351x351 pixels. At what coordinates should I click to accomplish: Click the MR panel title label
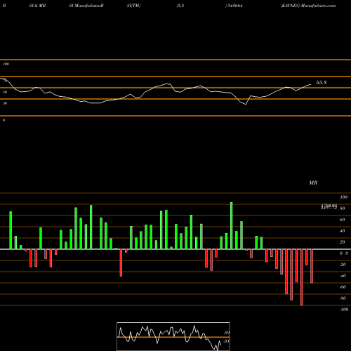click(313, 183)
